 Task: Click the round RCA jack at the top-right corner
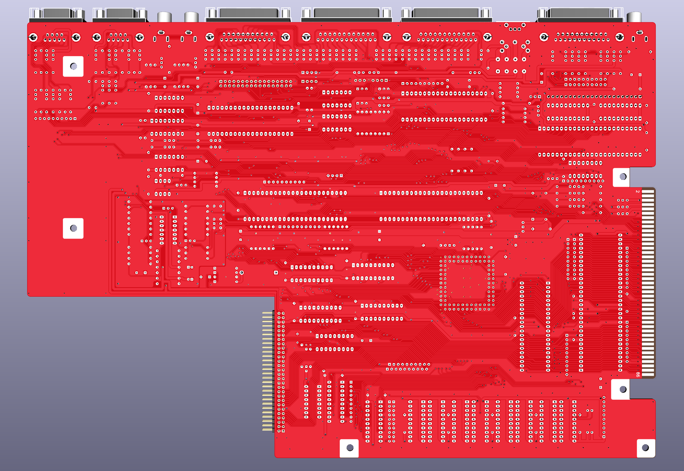634,17
